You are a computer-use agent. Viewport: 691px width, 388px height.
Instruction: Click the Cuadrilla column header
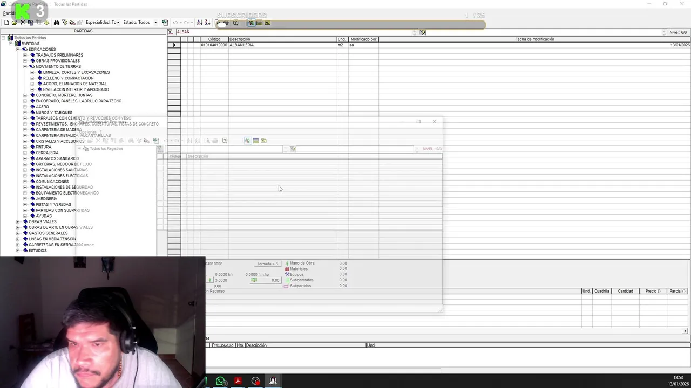[x=601, y=291]
